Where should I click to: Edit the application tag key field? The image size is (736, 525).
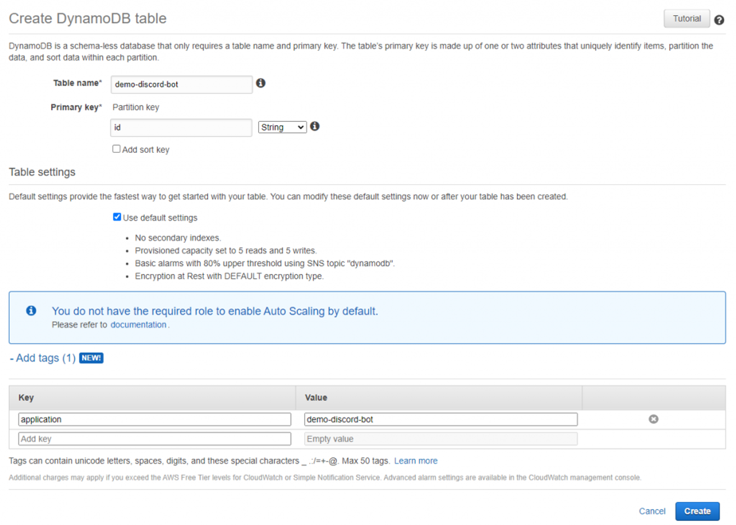click(x=155, y=419)
